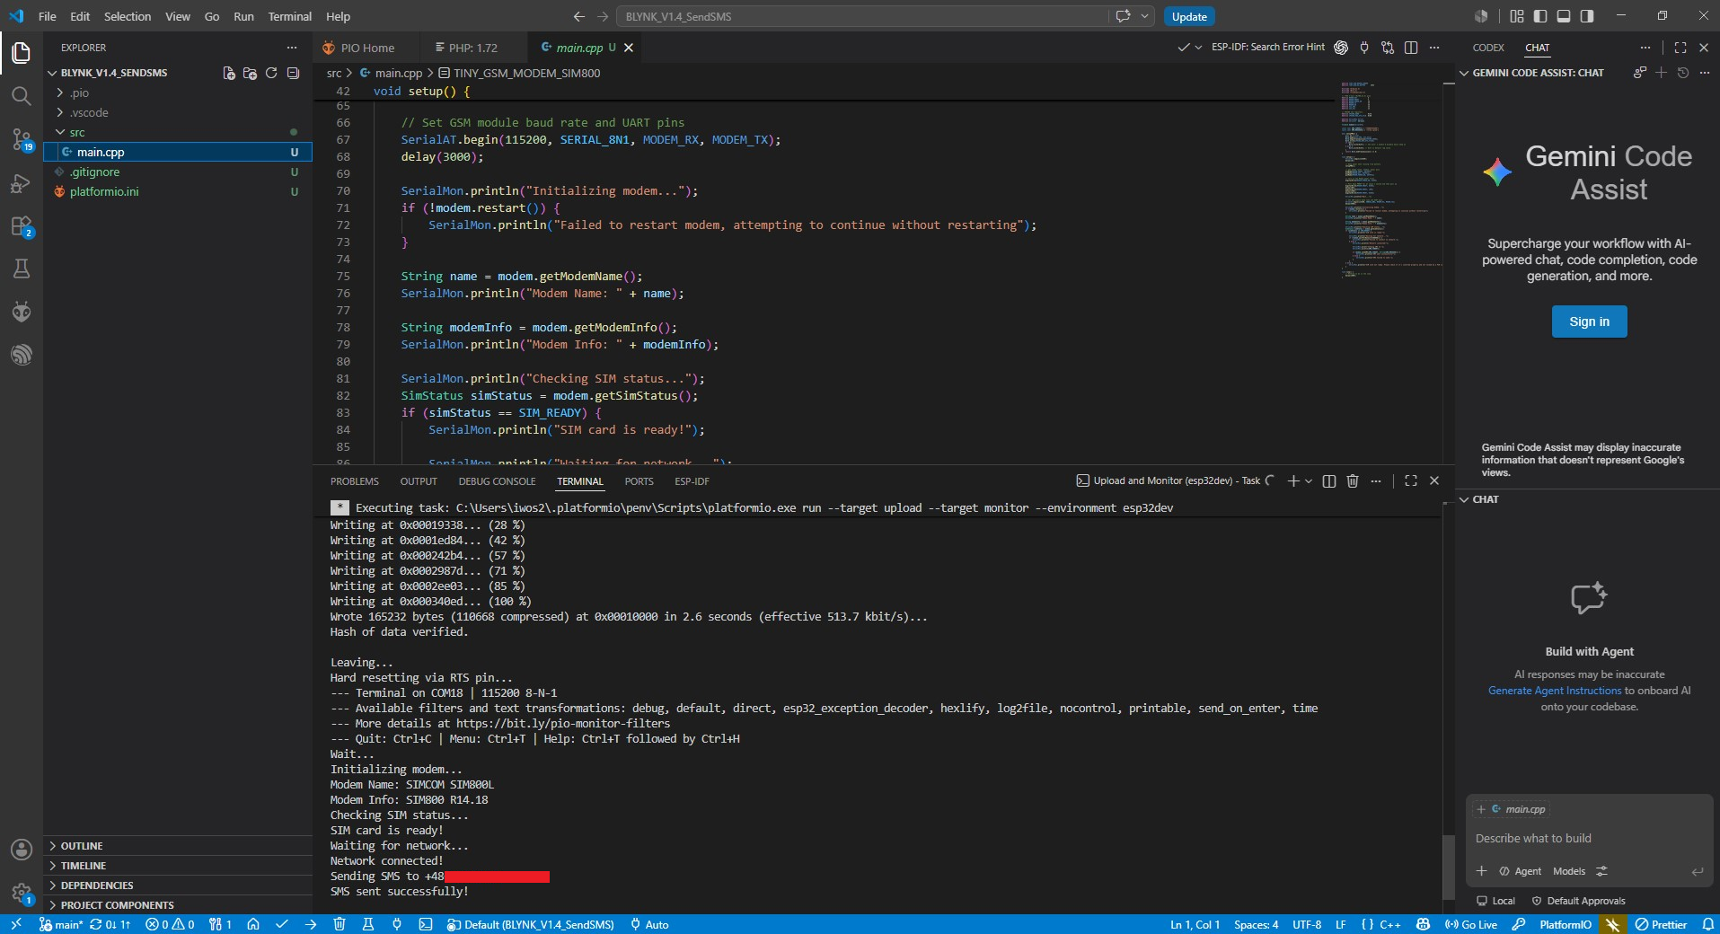Click the PlatformIO upload arrow in status bar
Image resolution: width=1720 pixels, height=934 pixels.
tap(311, 924)
